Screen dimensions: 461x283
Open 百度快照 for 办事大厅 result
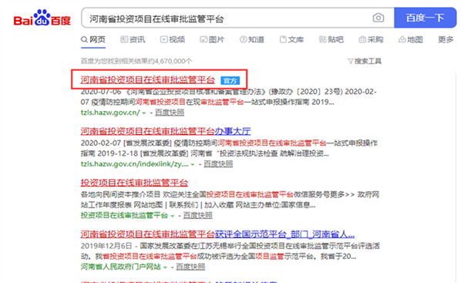pos(218,163)
